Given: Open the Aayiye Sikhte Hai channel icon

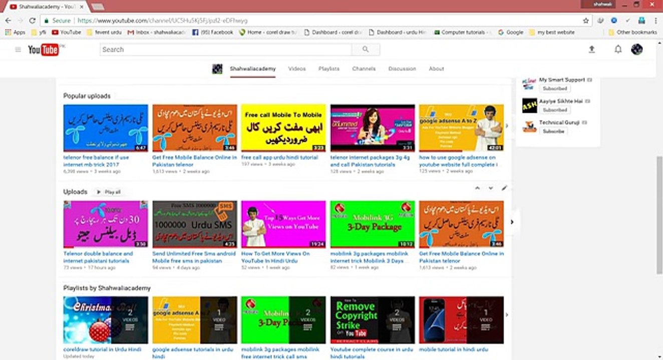Looking at the screenshot, I should pos(529,105).
